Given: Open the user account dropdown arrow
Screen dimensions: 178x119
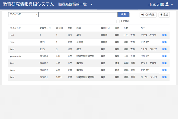Looking at the screenshot, I should (172, 5).
